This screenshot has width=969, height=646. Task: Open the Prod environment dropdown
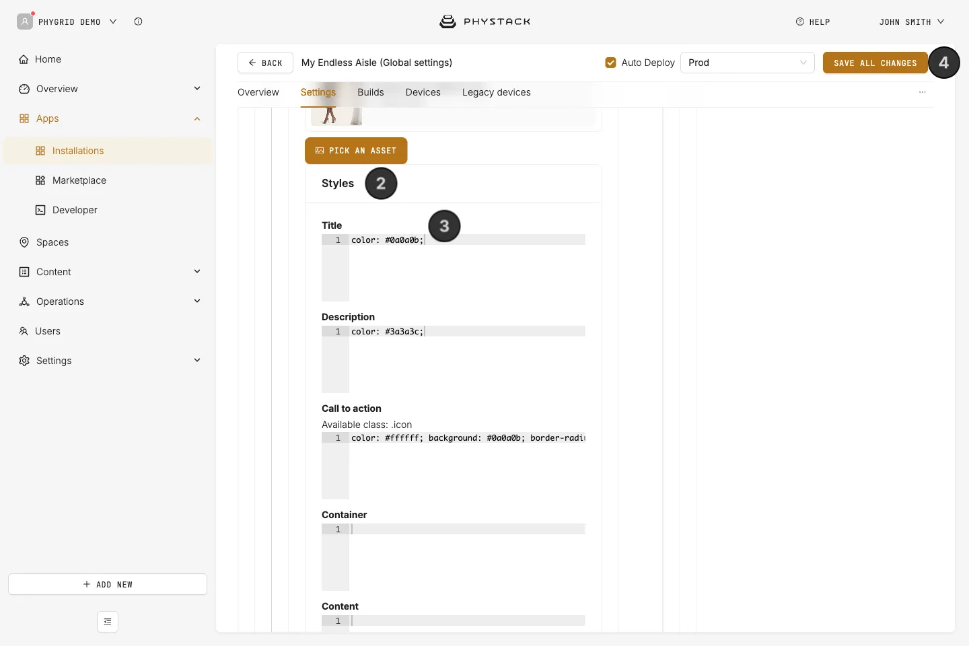[x=748, y=63]
